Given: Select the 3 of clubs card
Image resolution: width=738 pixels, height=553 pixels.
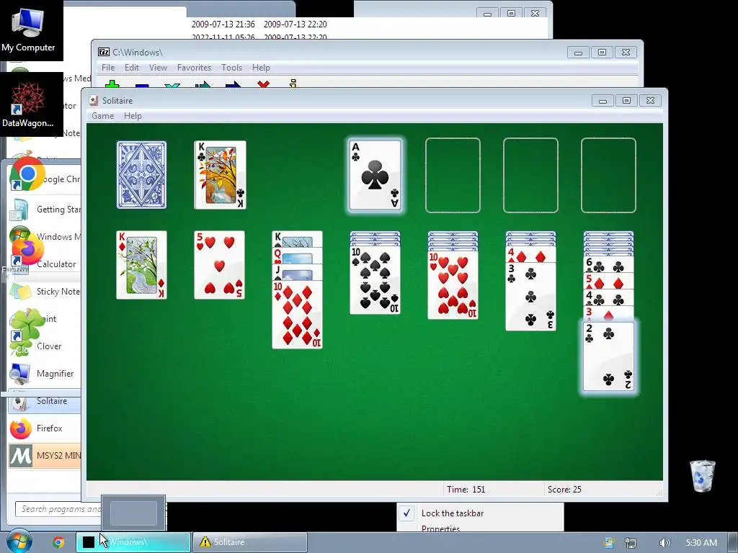Looking at the screenshot, I should coord(530,296).
